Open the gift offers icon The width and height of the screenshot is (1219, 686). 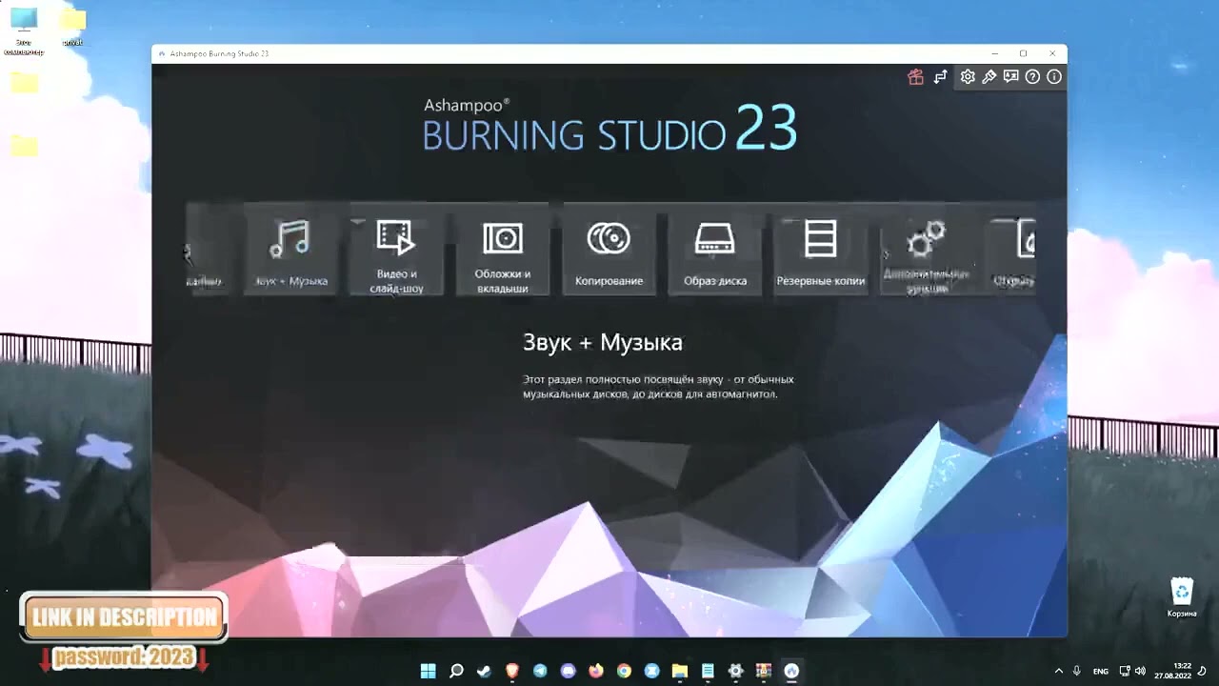pos(915,77)
